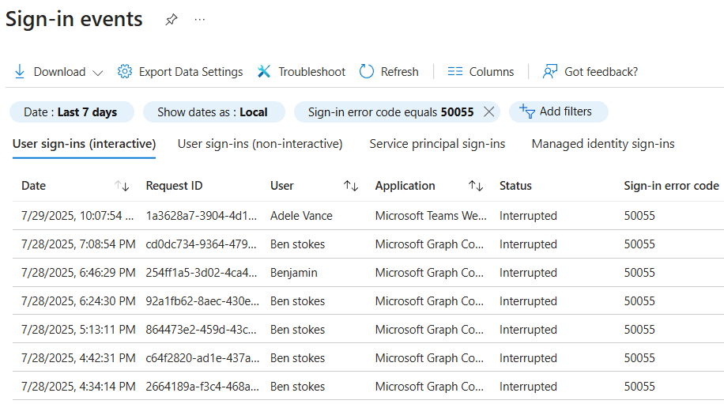Open the 7/28/2025 5:13:11 PM row

(x=368, y=330)
